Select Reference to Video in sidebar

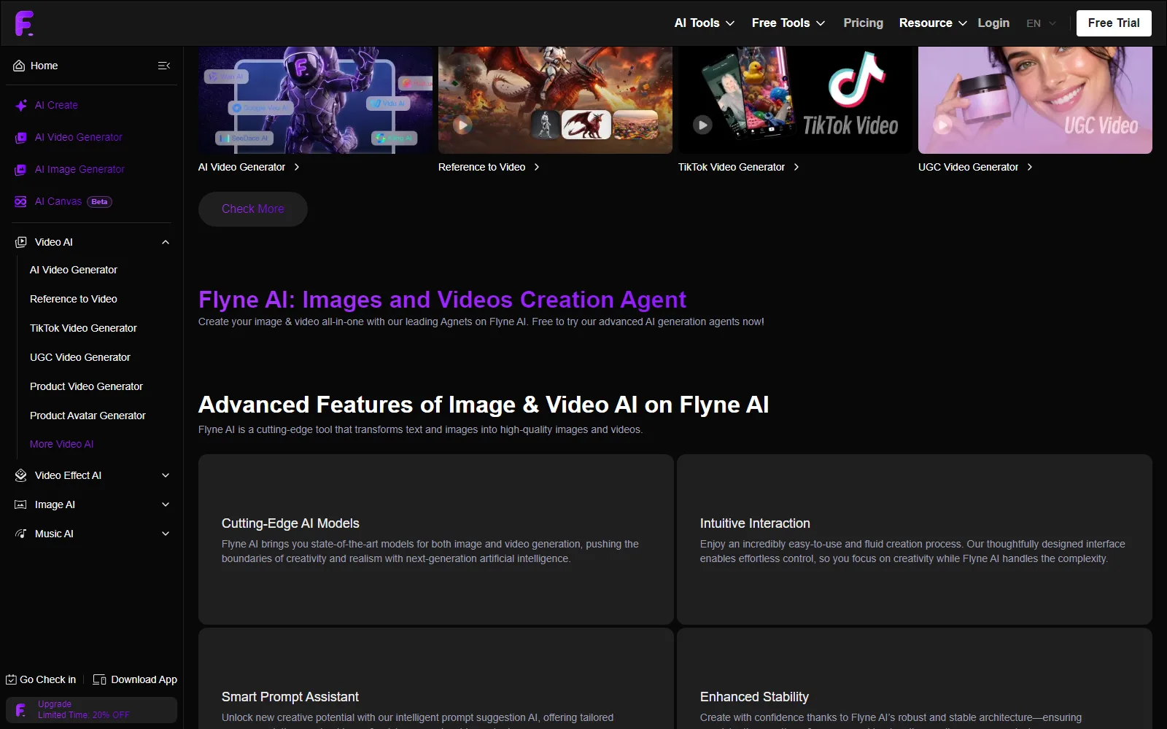[74, 299]
